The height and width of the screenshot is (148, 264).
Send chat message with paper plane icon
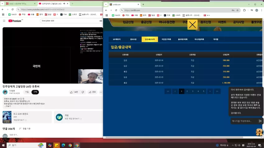[x=260, y=121]
